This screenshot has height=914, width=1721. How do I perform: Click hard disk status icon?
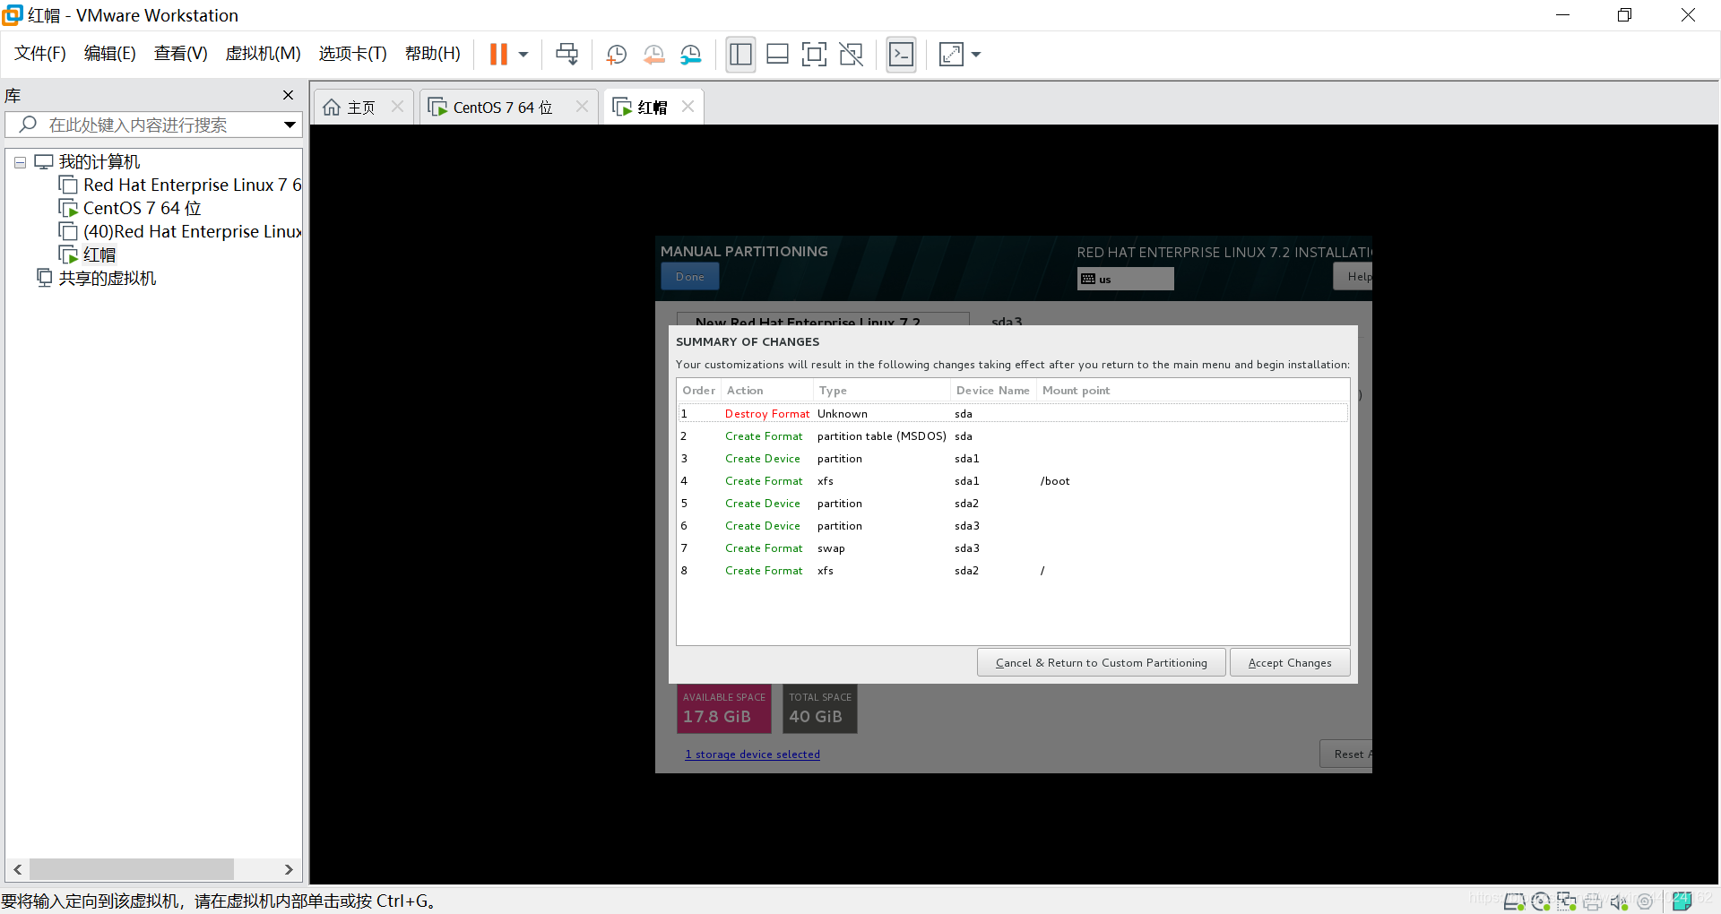click(x=1514, y=901)
